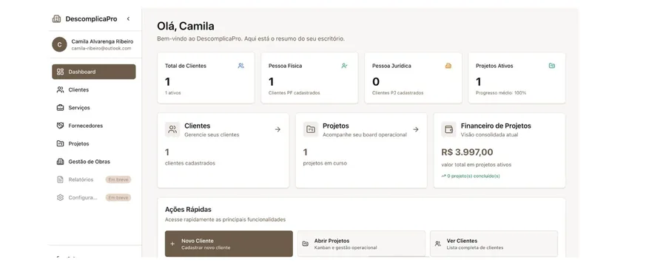
Task: Click the person icon on Pessoa Física card
Action: click(x=344, y=66)
